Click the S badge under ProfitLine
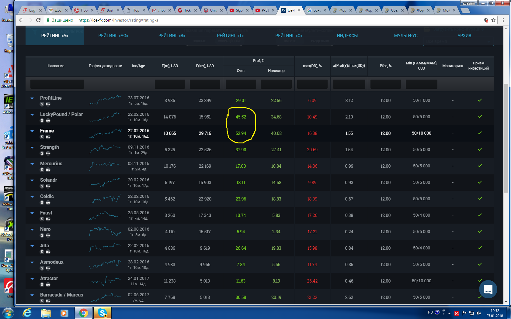 pyautogui.click(x=42, y=104)
